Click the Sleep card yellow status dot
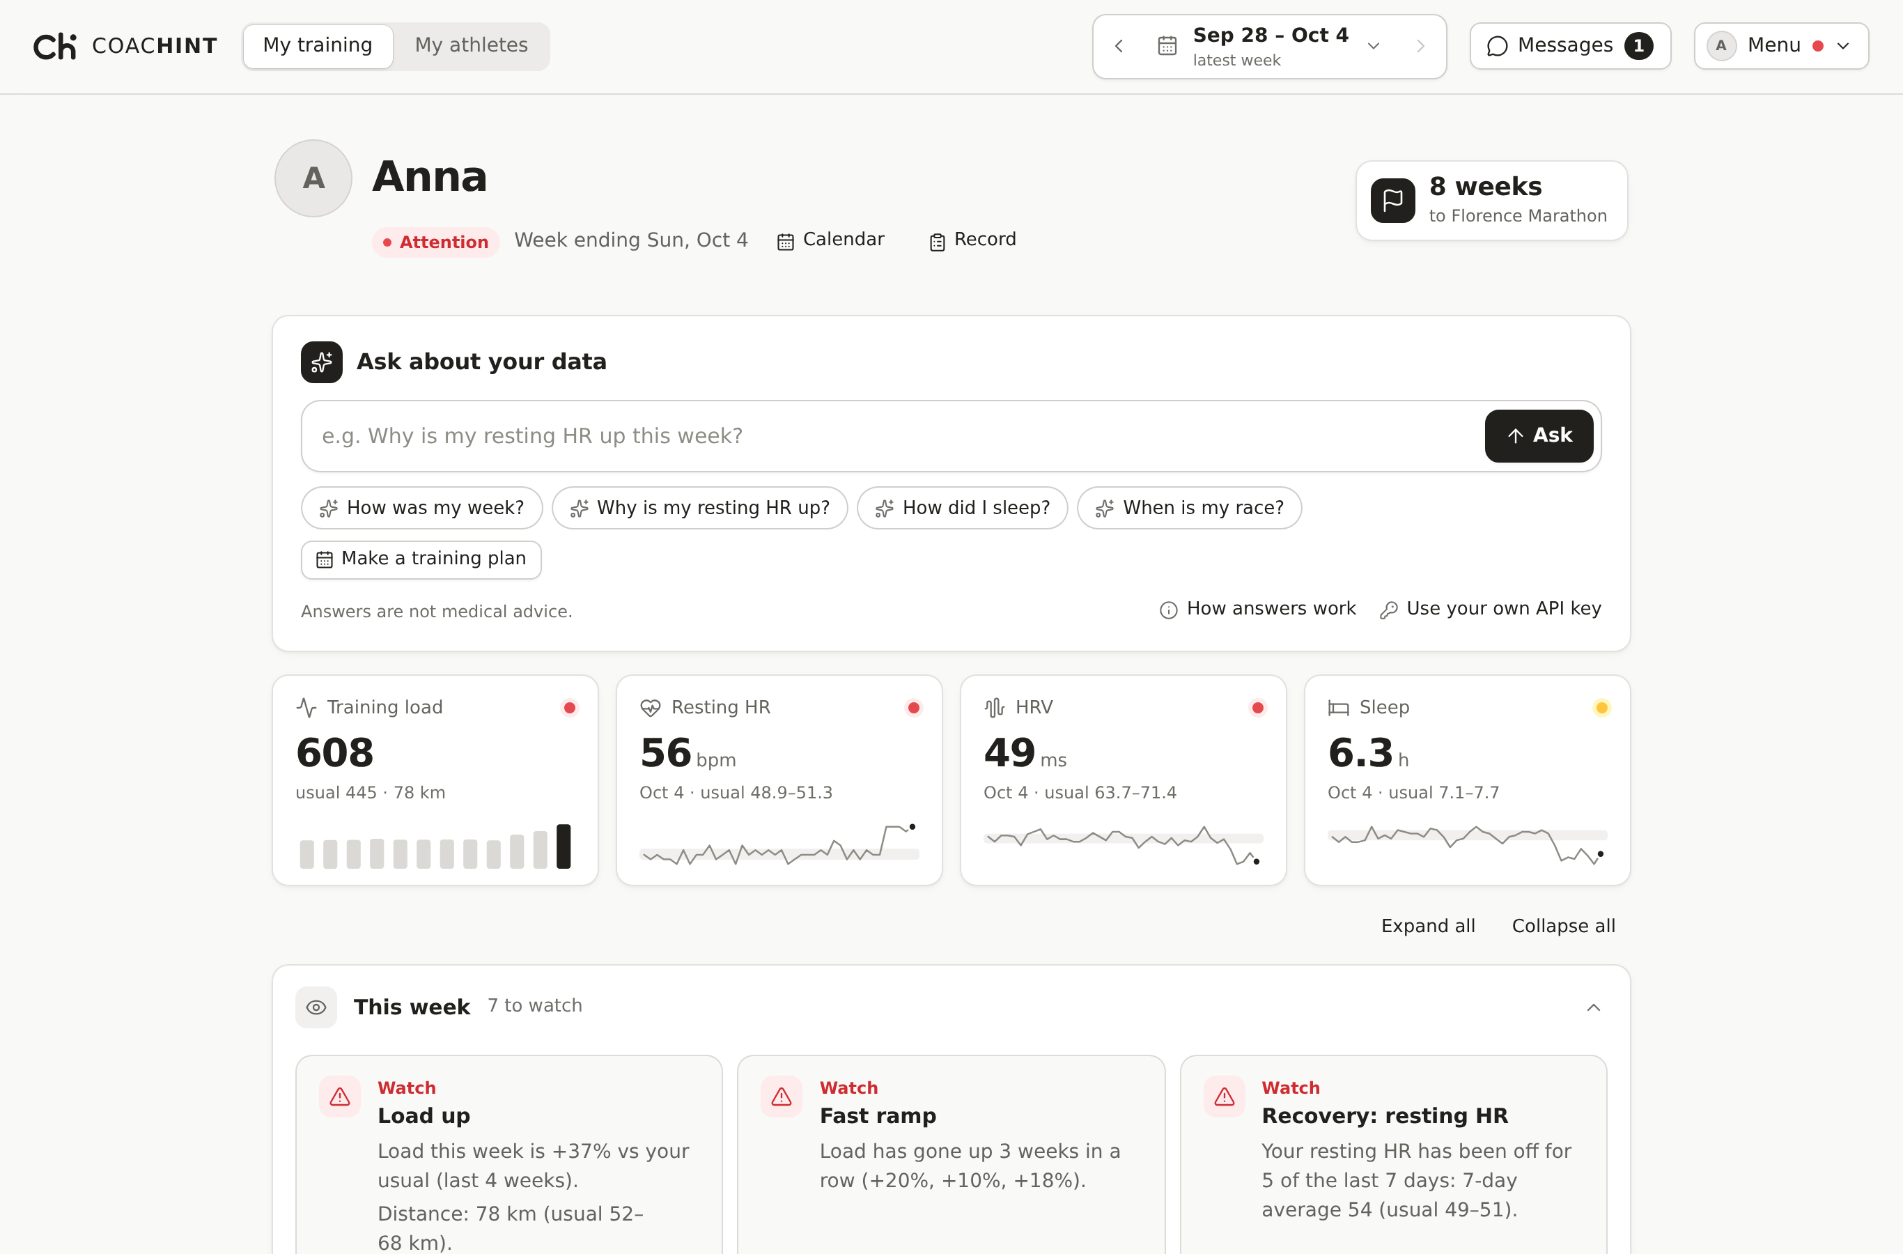 point(1601,708)
